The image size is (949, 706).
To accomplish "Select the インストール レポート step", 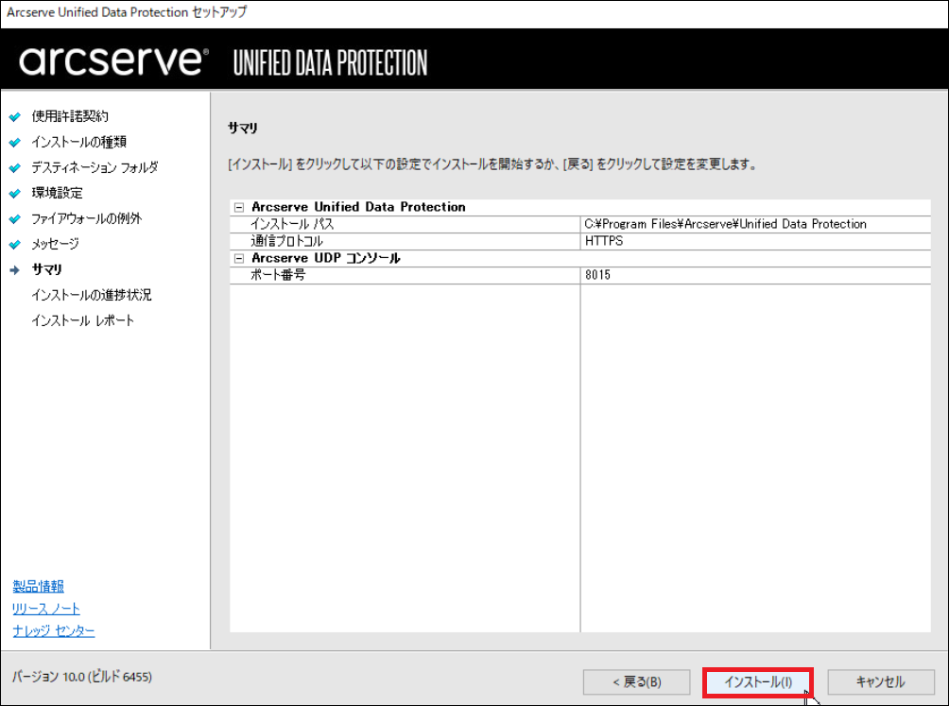I will 82,320.
